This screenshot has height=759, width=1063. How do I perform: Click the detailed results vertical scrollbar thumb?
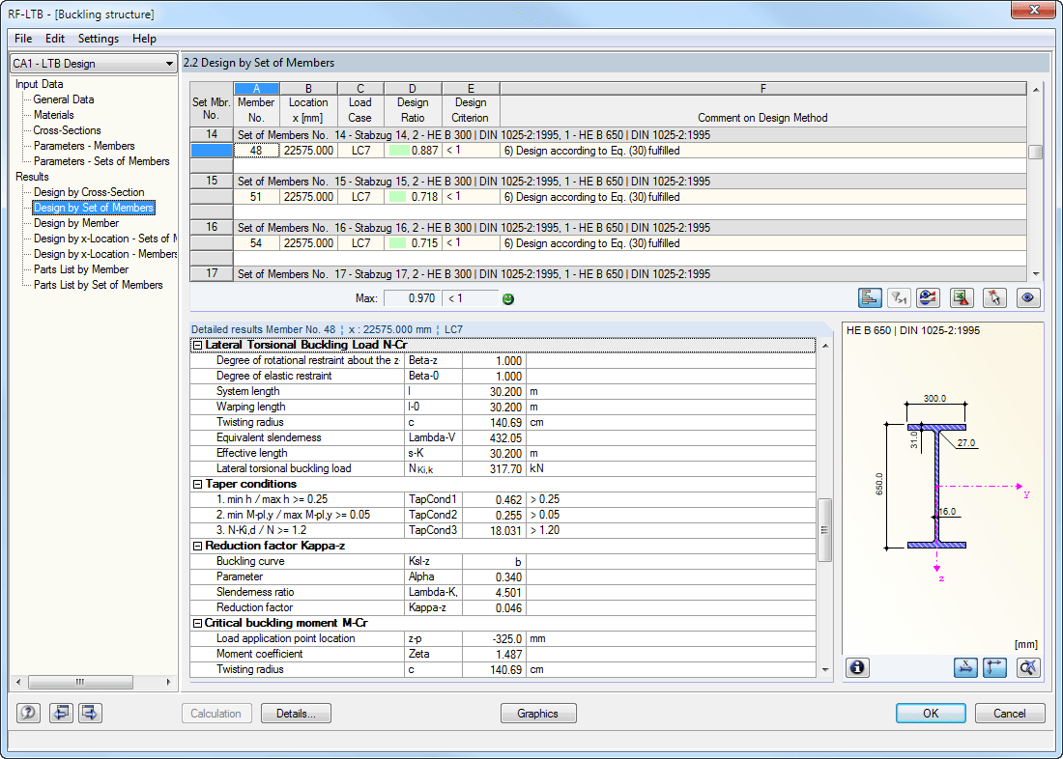tap(824, 530)
